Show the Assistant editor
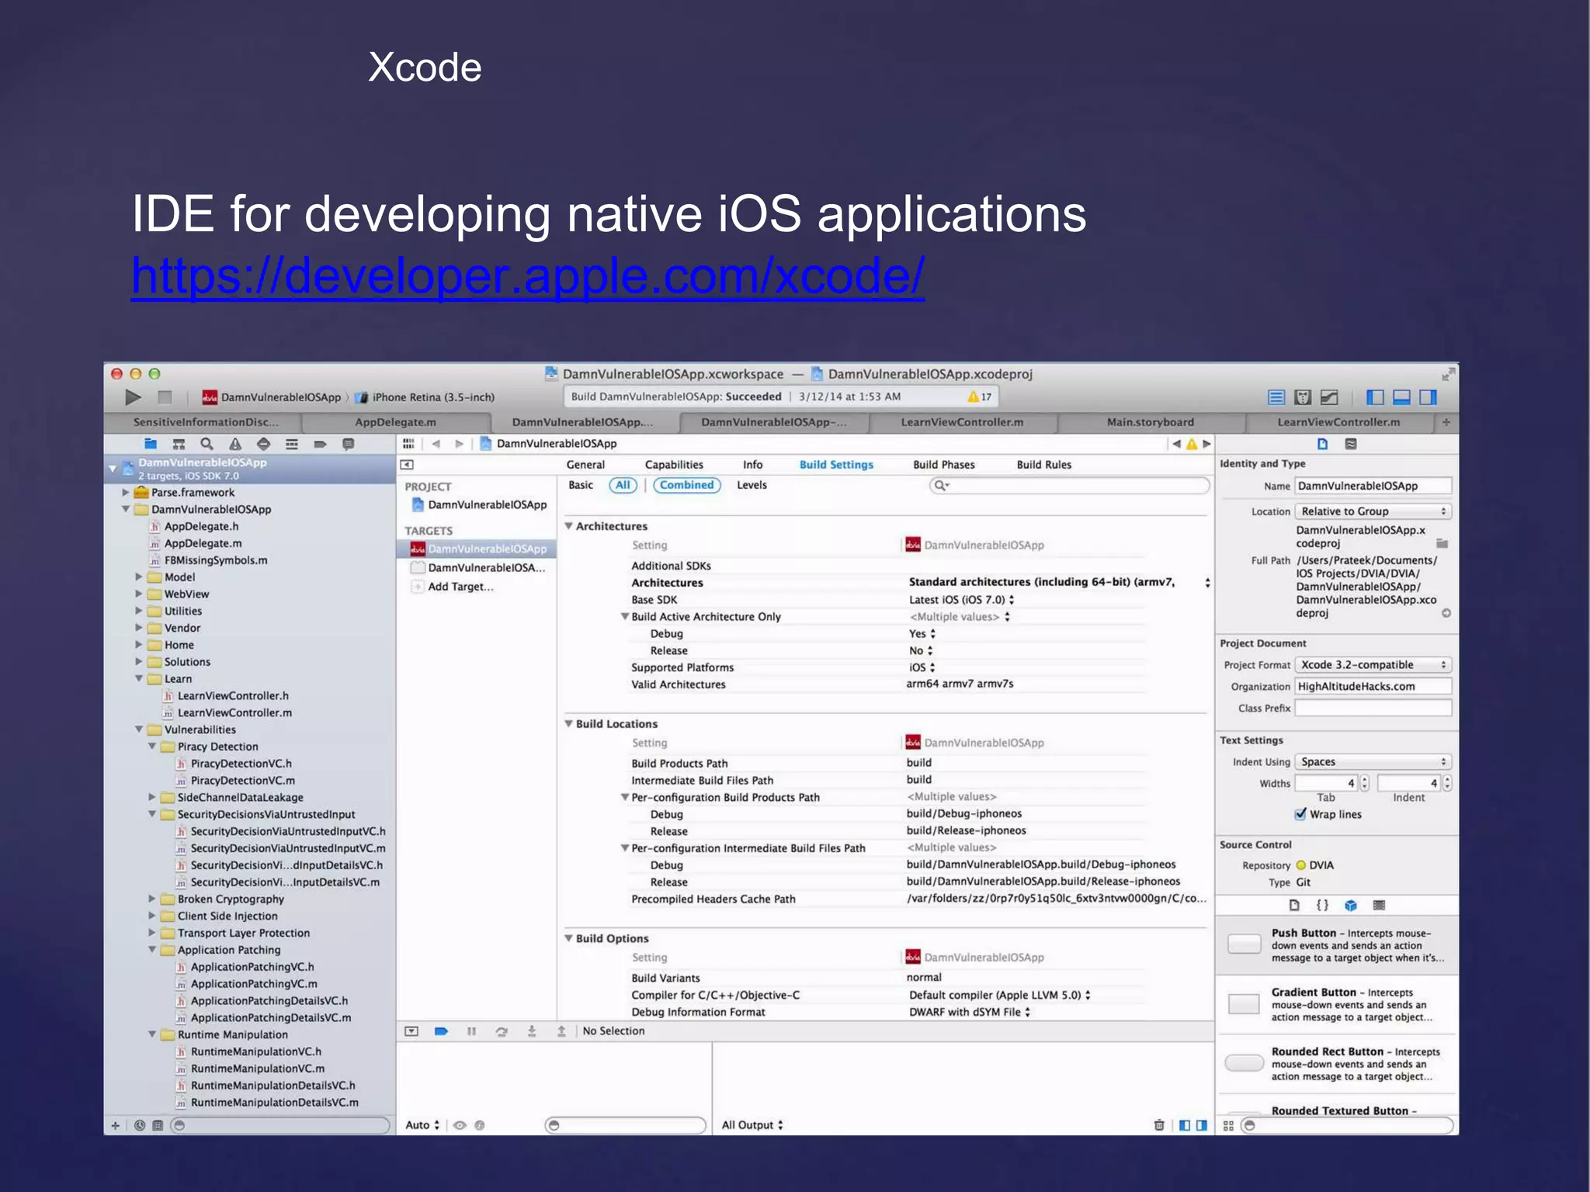The width and height of the screenshot is (1590, 1192). tap(1303, 397)
